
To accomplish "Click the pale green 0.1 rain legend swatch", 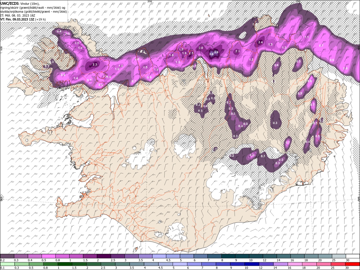I will pyautogui.click(x=7, y=264).
